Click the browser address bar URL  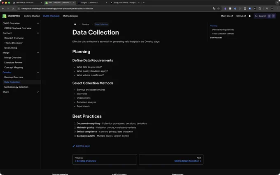[x=57, y=9]
